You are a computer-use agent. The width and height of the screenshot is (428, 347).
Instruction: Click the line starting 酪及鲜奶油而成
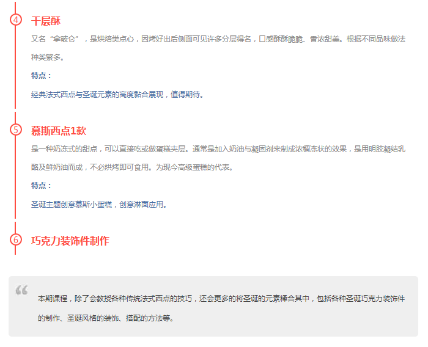pyautogui.click(x=132, y=167)
